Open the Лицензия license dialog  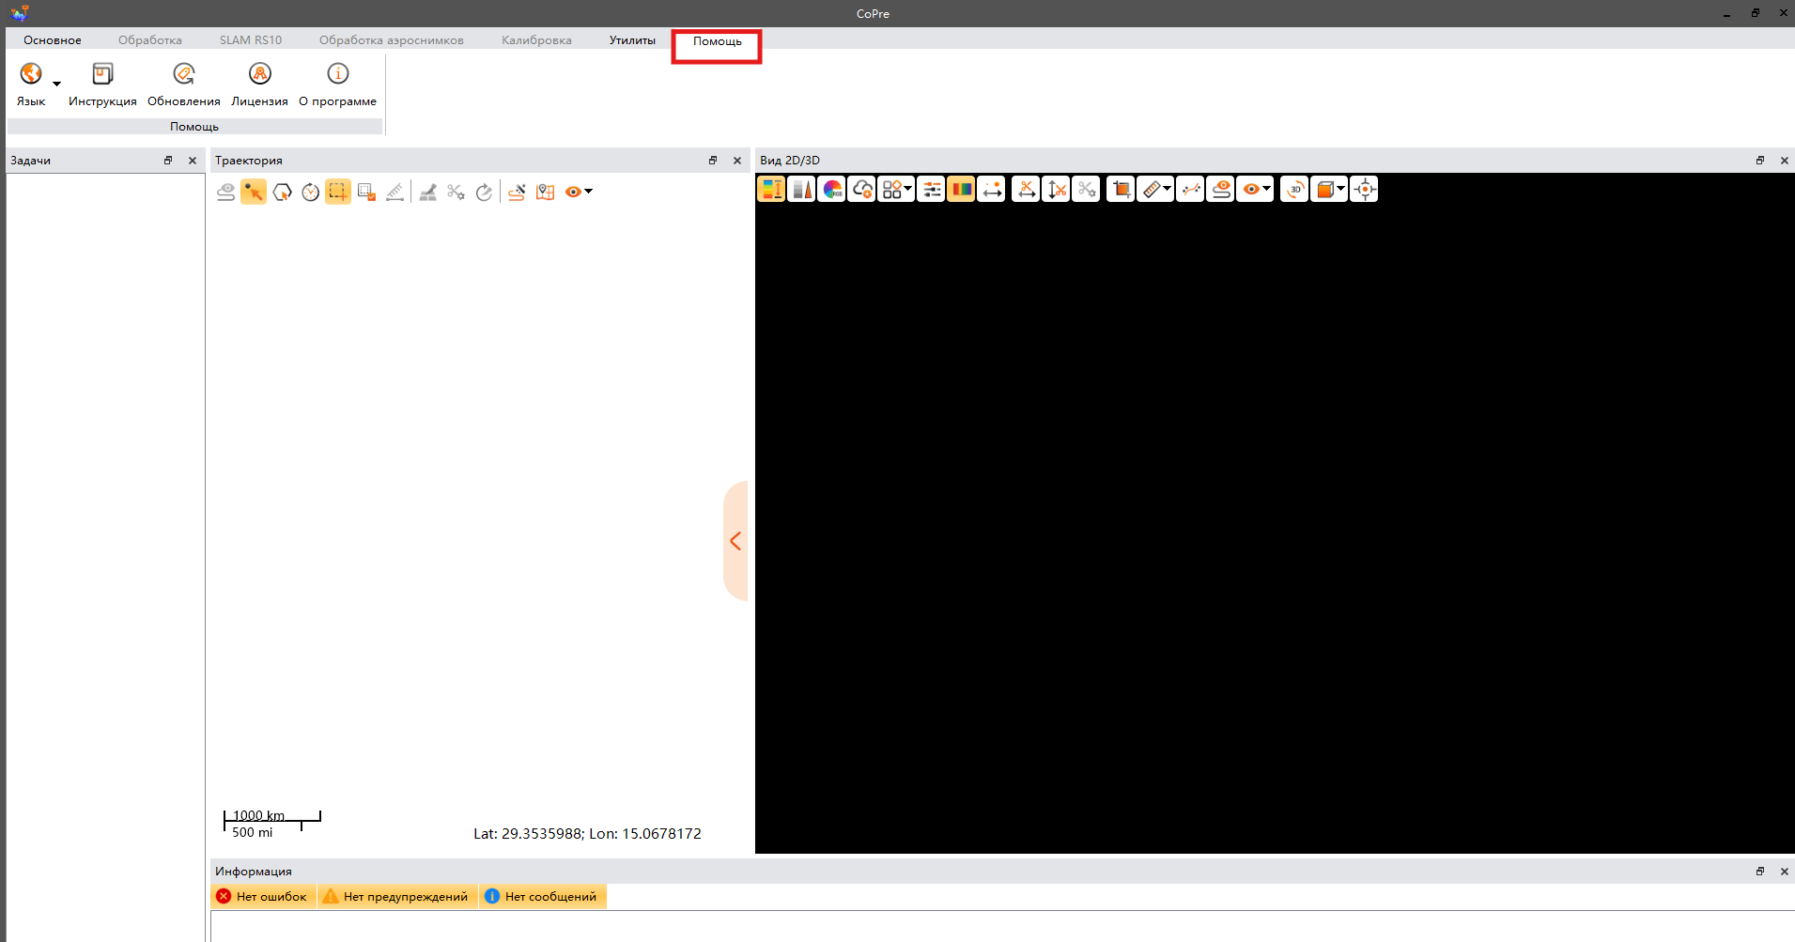pyautogui.click(x=259, y=84)
